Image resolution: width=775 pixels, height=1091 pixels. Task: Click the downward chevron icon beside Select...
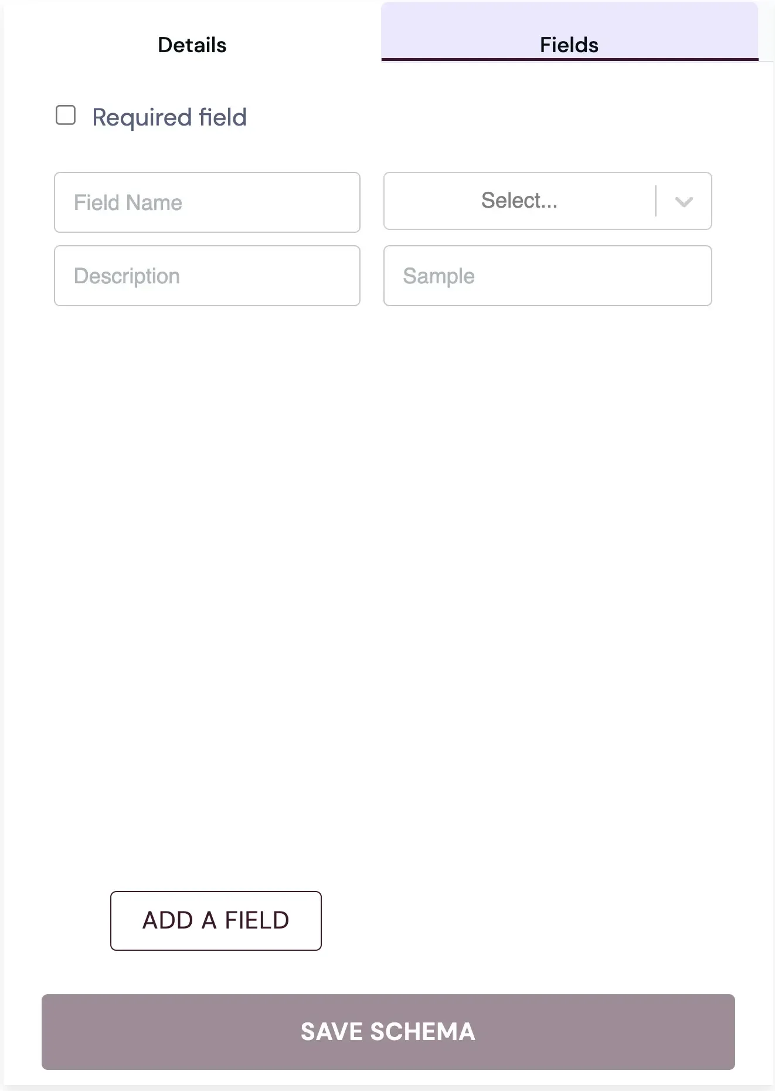(684, 202)
